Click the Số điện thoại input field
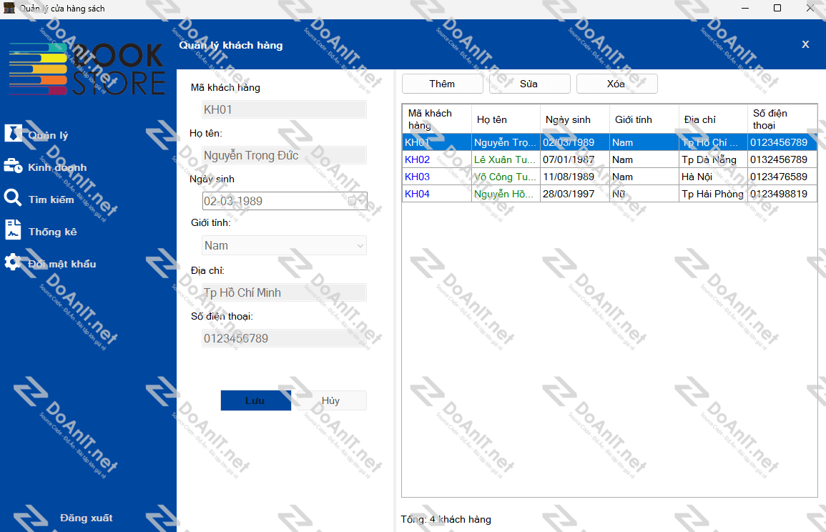This screenshot has width=826, height=532. tap(285, 338)
